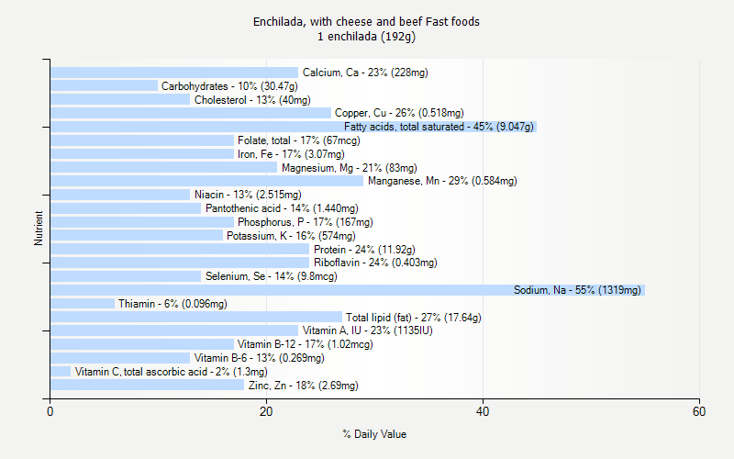734x459 pixels.
Task: Click the 'Magnesium, Mg - 21% (83mg)' label
Action: (350, 168)
